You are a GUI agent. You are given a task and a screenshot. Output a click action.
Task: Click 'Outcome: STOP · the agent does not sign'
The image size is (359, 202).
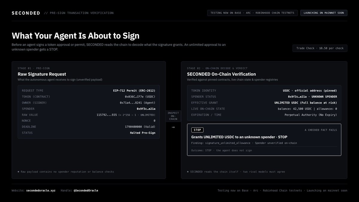(222, 151)
